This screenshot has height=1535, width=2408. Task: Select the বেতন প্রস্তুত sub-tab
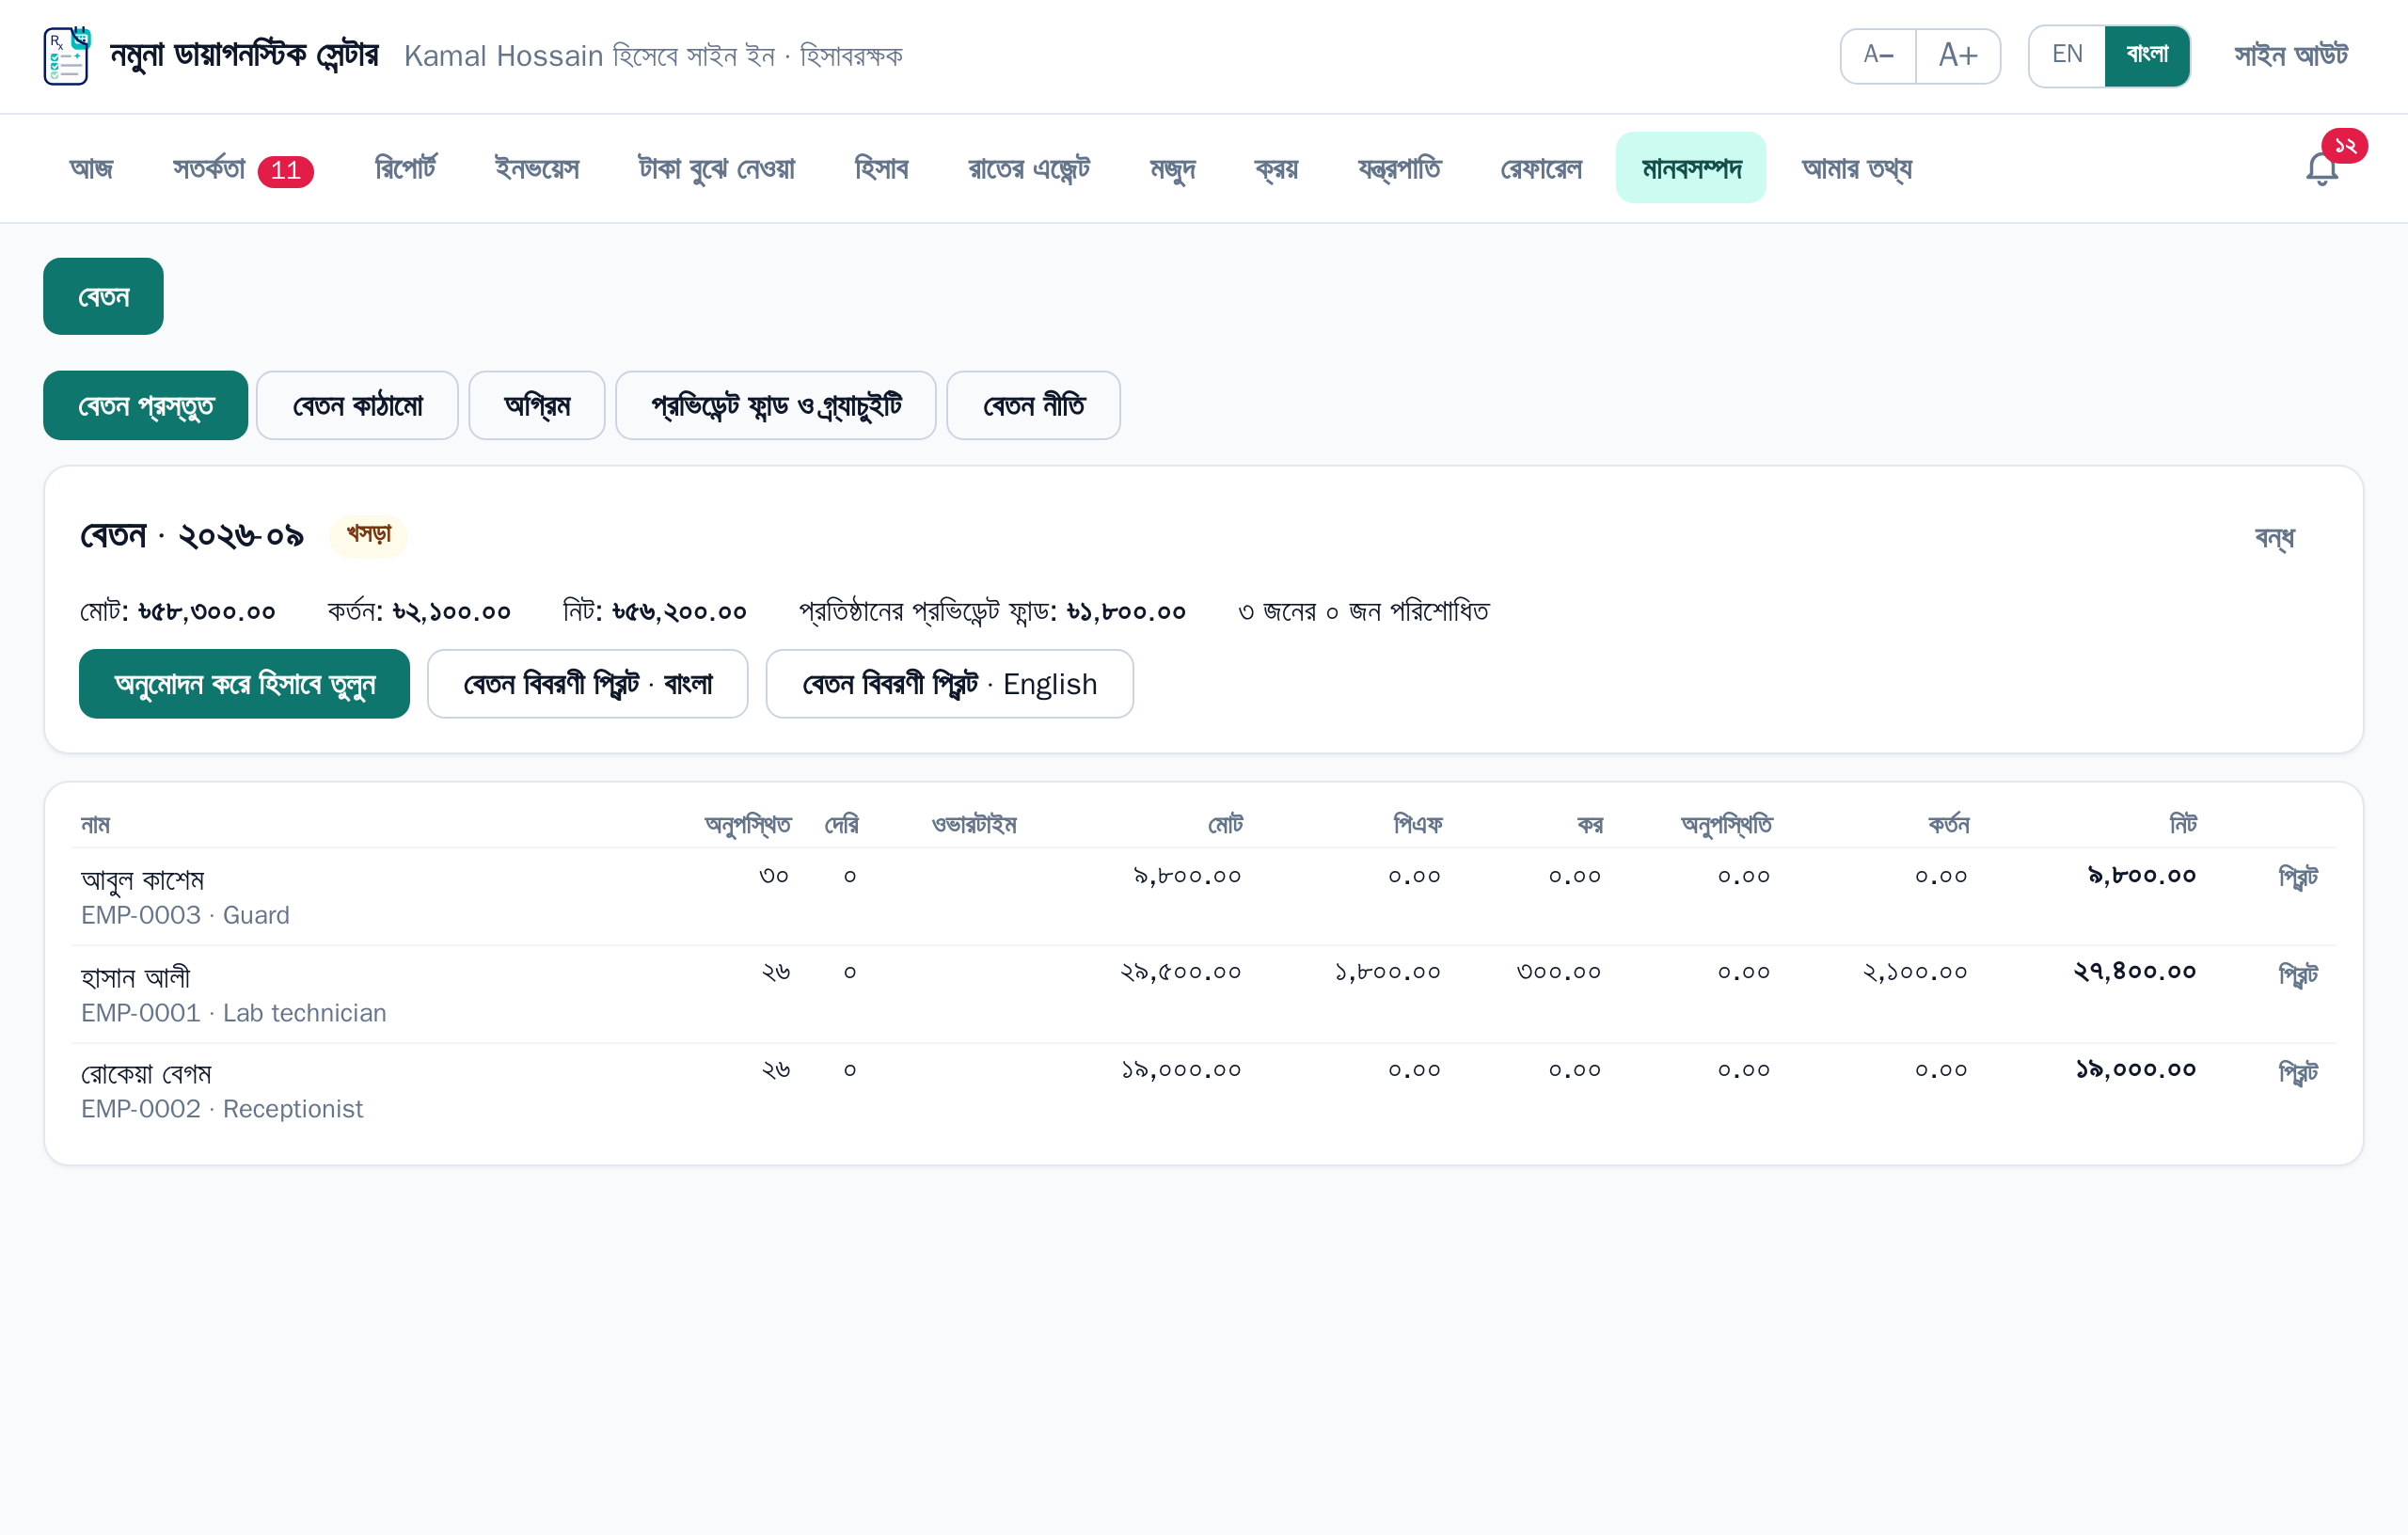[x=146, y=405]
